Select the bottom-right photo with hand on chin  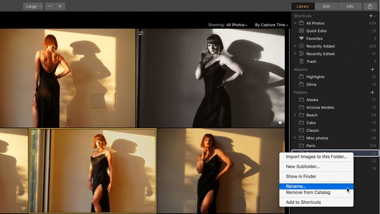pyautogui.click(x=221, y=171)
